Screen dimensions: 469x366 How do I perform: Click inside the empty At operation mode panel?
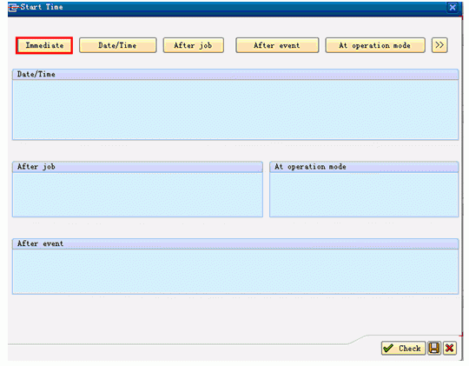(x=364, y=195)
